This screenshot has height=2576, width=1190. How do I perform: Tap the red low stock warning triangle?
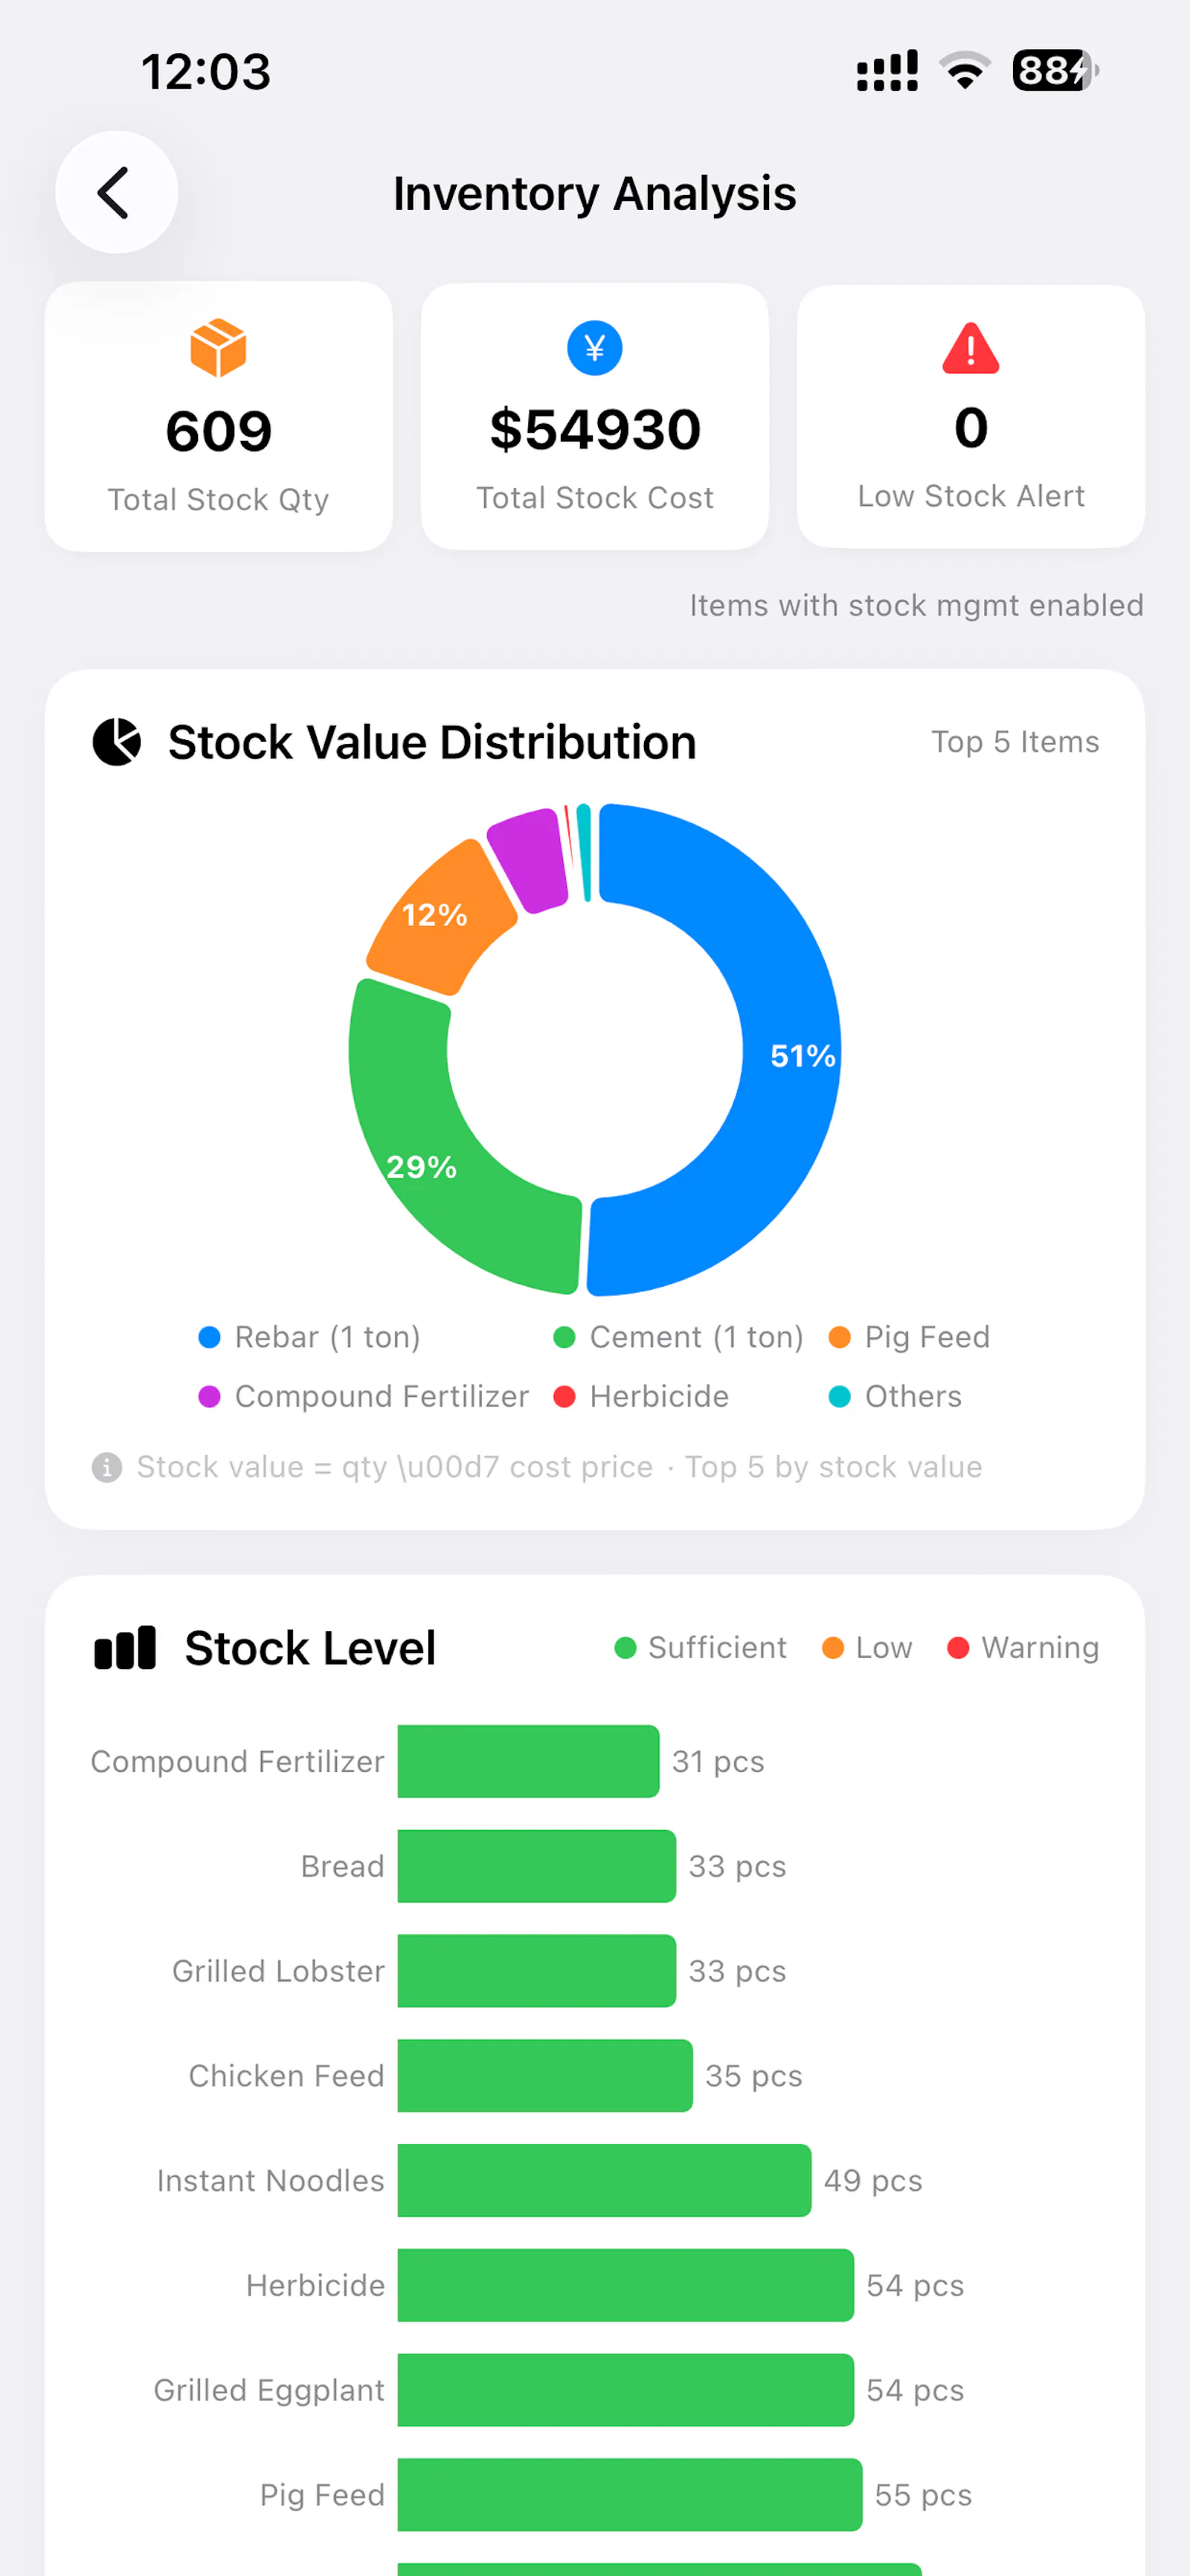pos(971,348)
